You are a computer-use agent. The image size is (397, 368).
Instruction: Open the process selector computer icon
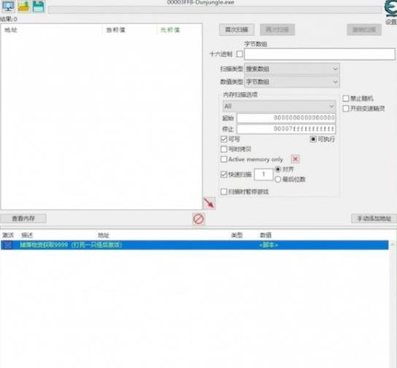(x=8, y=6)
